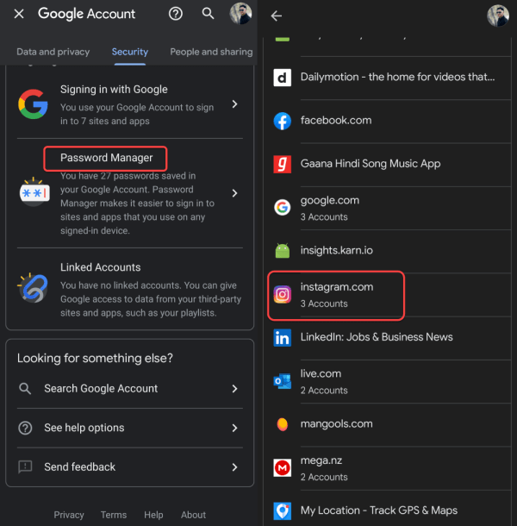Click the mangools orange mango icon
517x526 pixels.
point(283,424)
